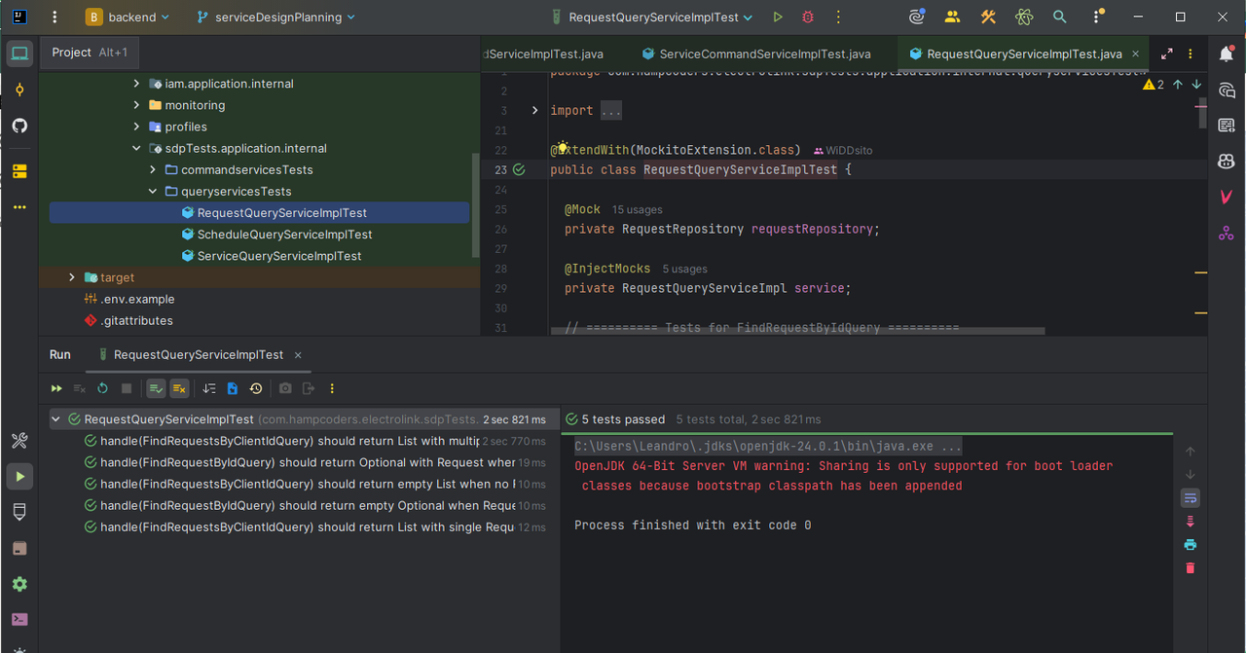Open the Notifications bell panel
Screen dimensions: 1246x653
1226,54
